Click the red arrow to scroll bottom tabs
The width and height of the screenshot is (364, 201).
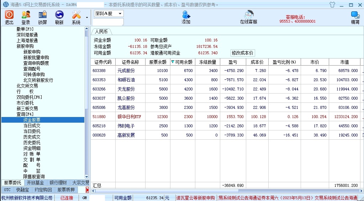[87, 190]
